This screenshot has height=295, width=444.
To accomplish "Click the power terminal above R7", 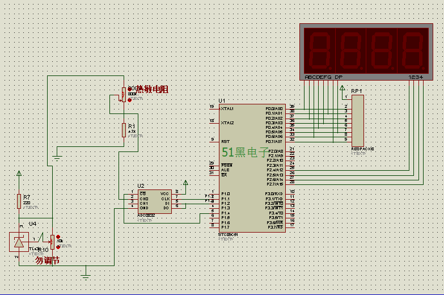I will coord(19,174).
